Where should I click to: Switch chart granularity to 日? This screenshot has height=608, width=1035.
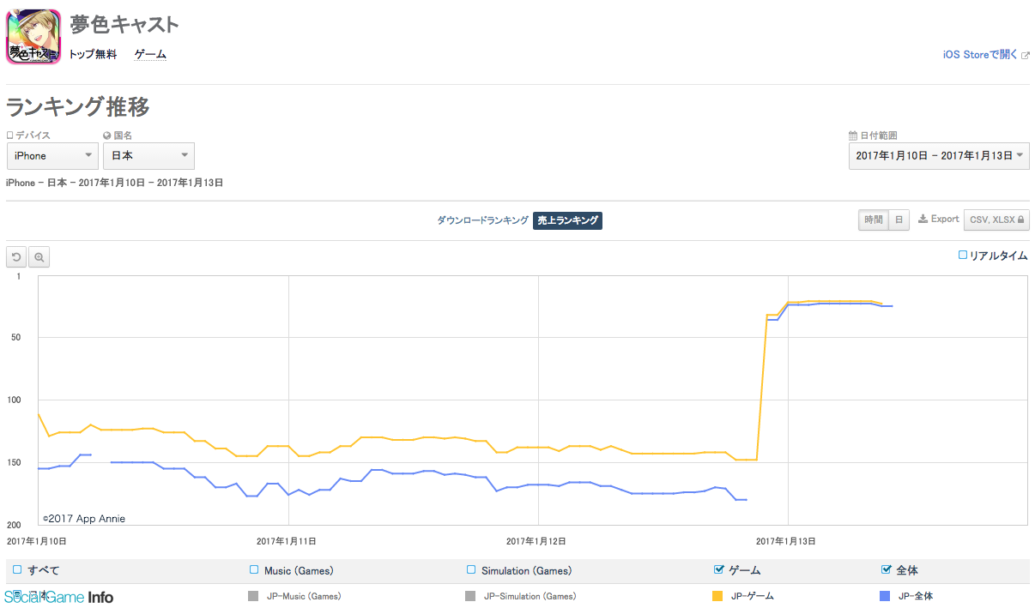tap(899, 220)
